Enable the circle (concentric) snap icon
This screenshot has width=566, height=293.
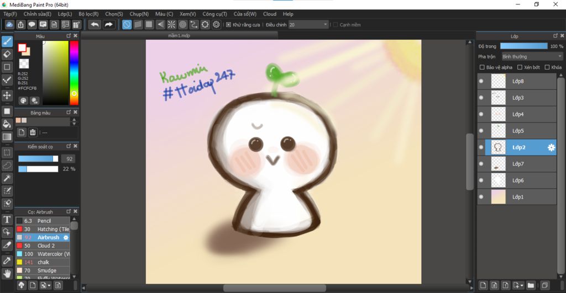click(182, 24)
